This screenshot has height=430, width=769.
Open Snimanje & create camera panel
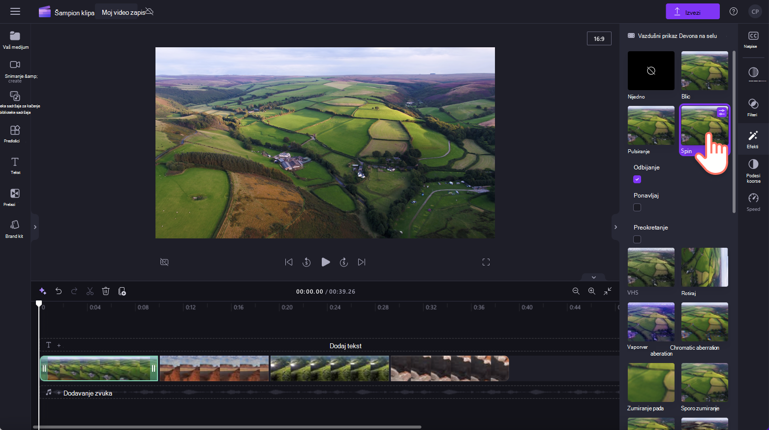click(15, 71)
